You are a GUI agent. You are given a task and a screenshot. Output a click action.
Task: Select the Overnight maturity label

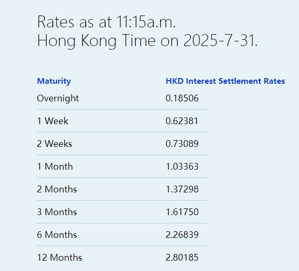tap(58, 98)
